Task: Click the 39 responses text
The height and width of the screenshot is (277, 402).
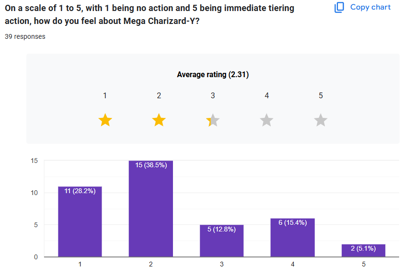Action: pyautogui.click(x=25, y=36)
